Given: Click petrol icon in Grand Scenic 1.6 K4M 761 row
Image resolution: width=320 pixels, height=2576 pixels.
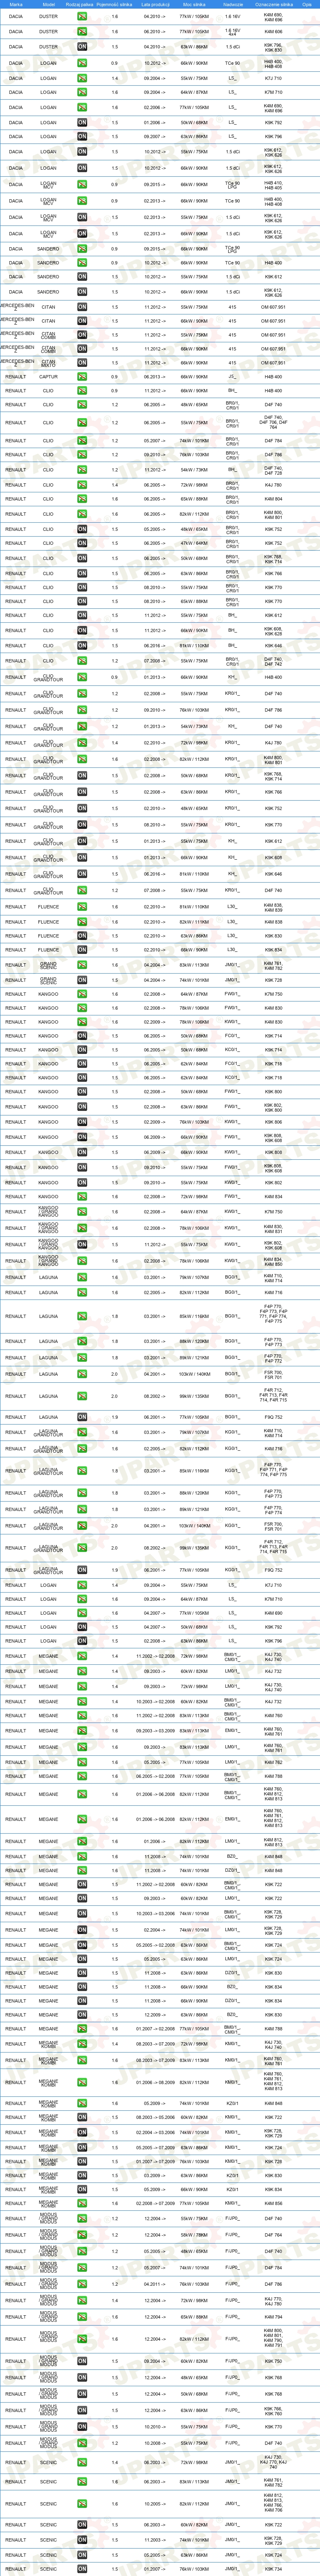Looking at the screenshot, I should click(x=82, y=966).
